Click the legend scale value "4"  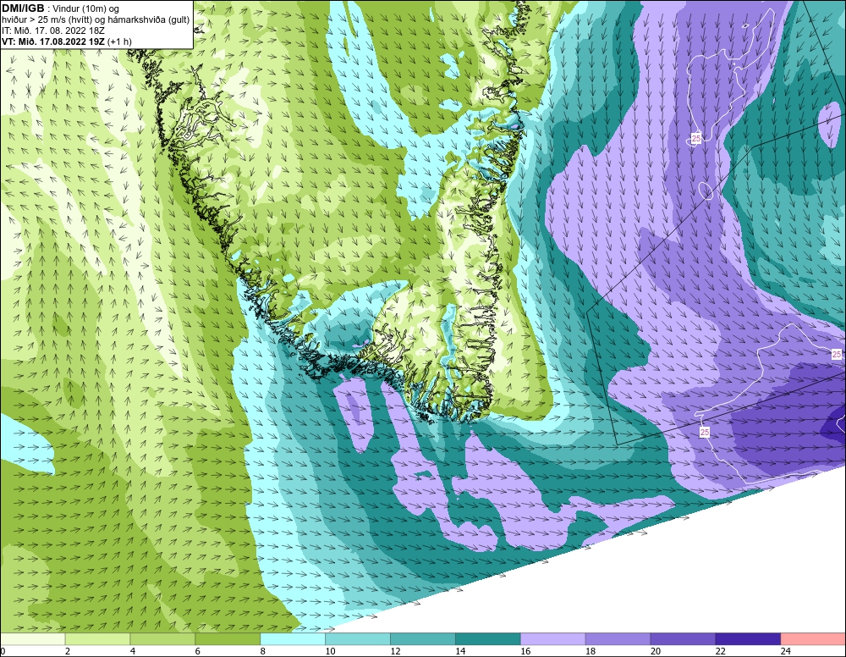point(133,651)
